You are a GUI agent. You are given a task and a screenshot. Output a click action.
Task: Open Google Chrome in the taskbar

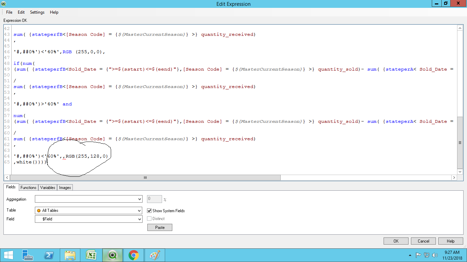click(133, 255)
